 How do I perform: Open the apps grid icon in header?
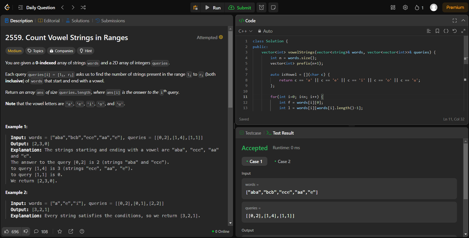click(x=392, y=7)
